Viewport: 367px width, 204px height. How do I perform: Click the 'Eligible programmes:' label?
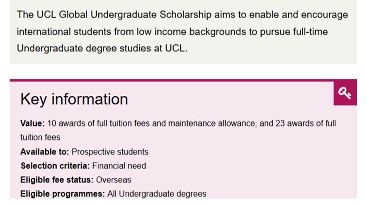pyautogui.click(x=63, y=194)
